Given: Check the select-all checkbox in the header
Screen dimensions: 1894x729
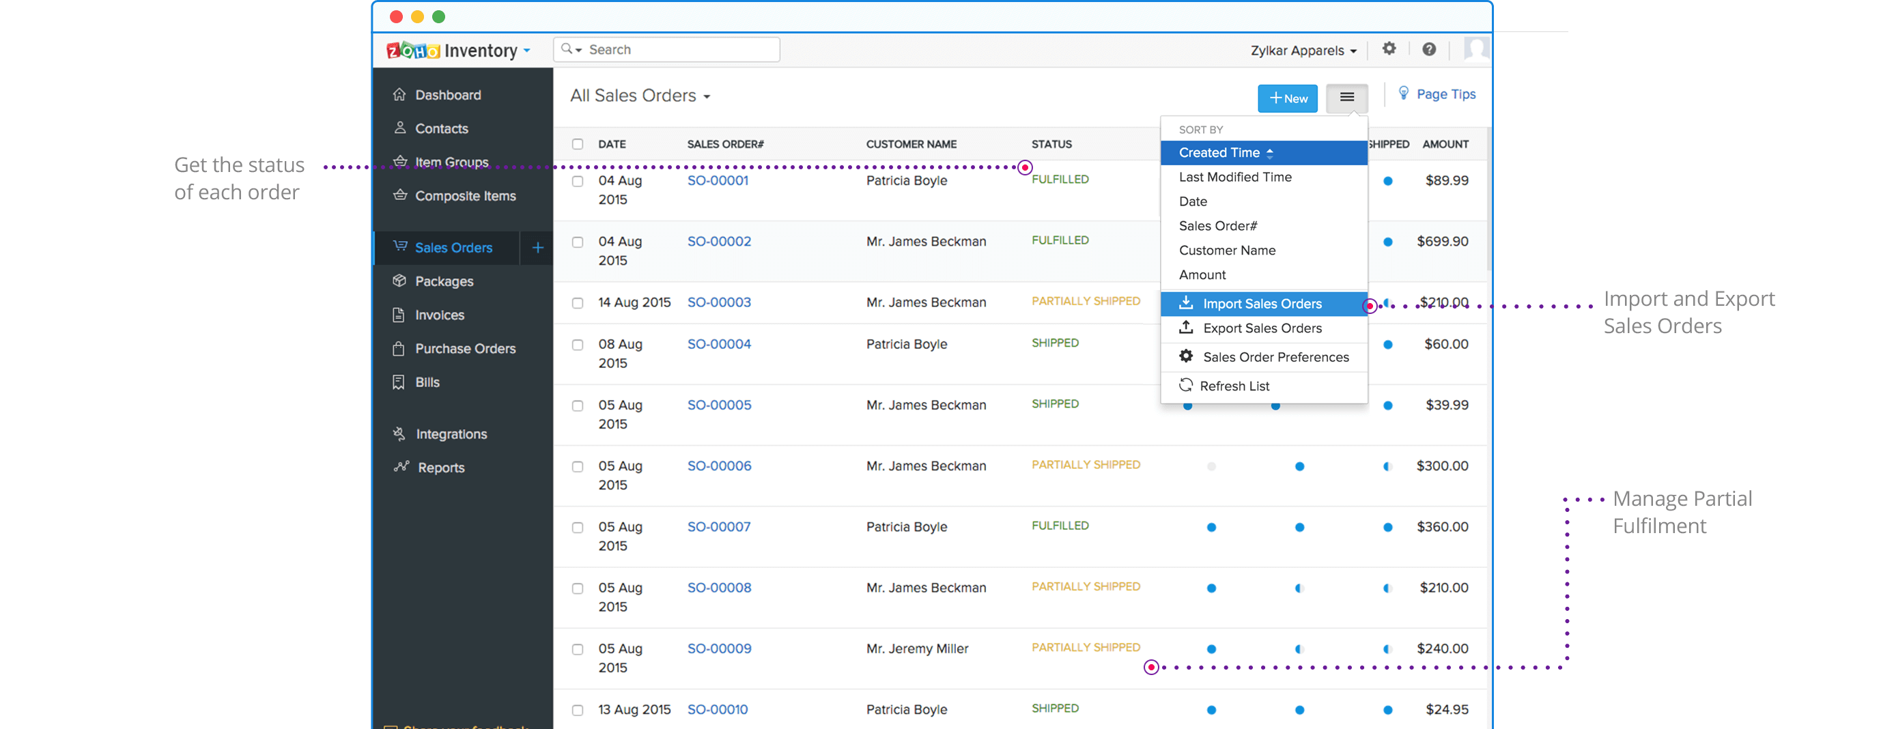Looking at the screenshot, I should click(x=578, y=144).
